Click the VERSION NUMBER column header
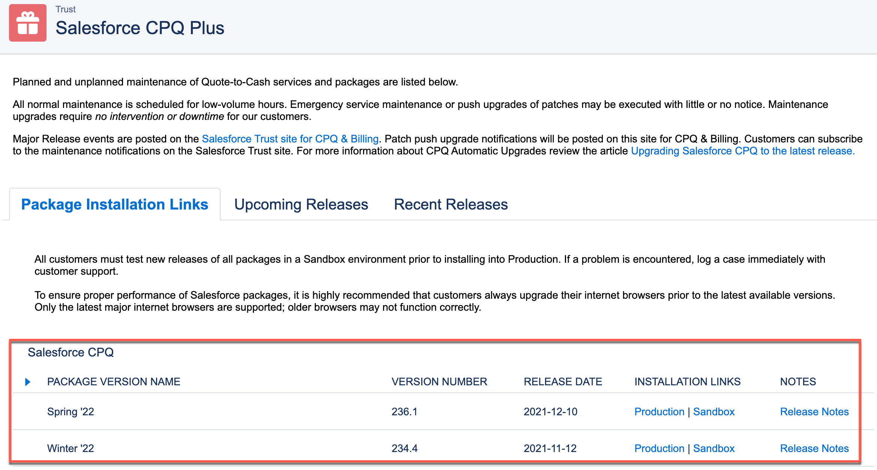Viewport: 877px width, 470px height. point(439,382)
